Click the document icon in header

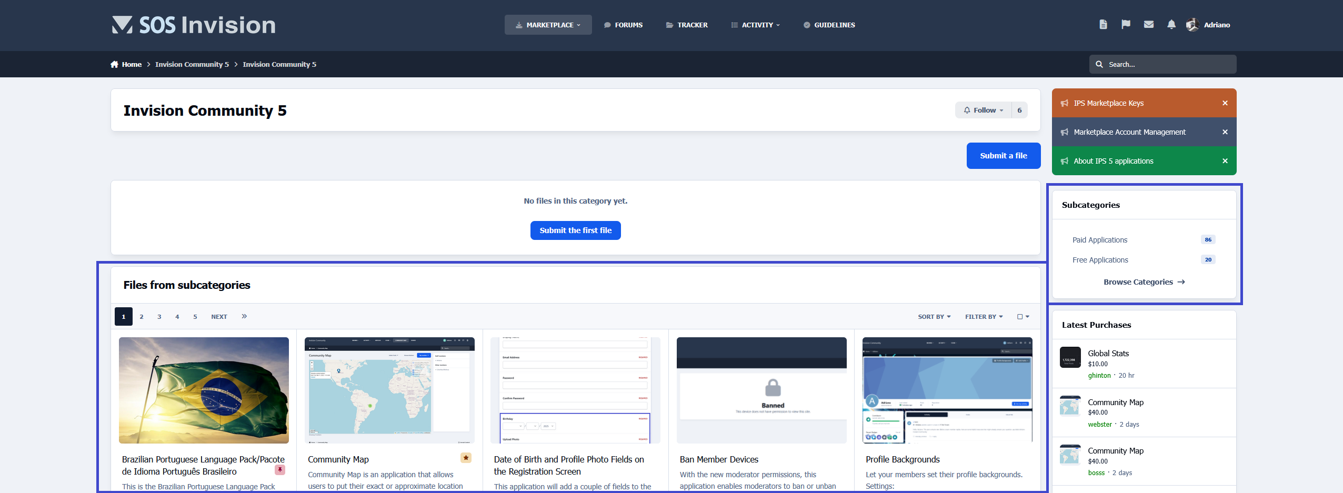(x=1103, y=25)
